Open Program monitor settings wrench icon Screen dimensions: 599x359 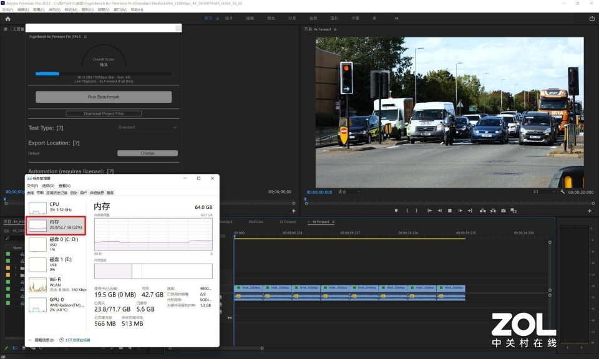tap(562, 192)
